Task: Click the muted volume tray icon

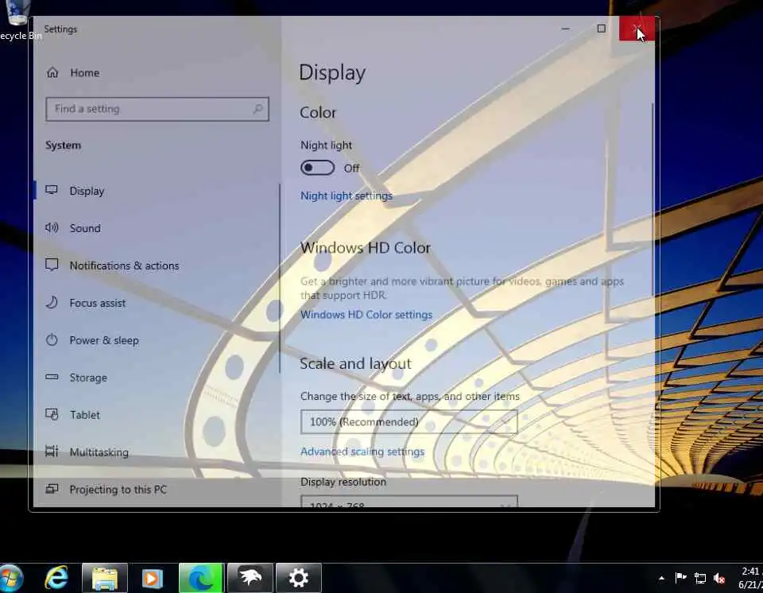Action: point(719,579)
